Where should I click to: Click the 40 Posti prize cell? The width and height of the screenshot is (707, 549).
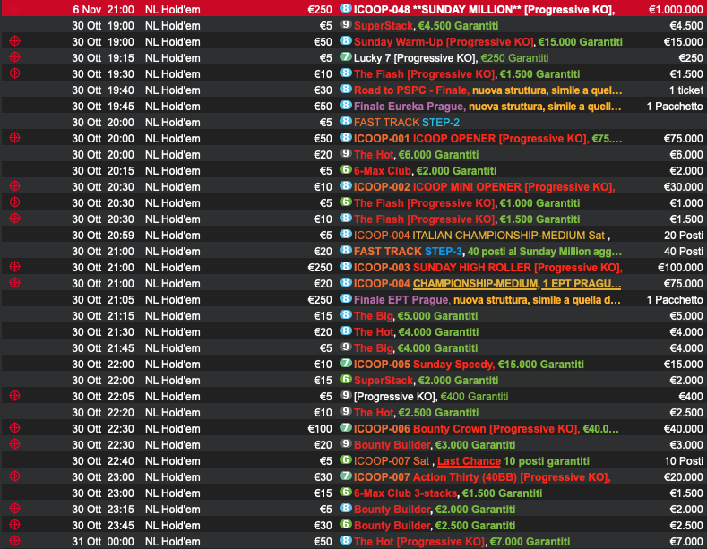click(683, 252)
